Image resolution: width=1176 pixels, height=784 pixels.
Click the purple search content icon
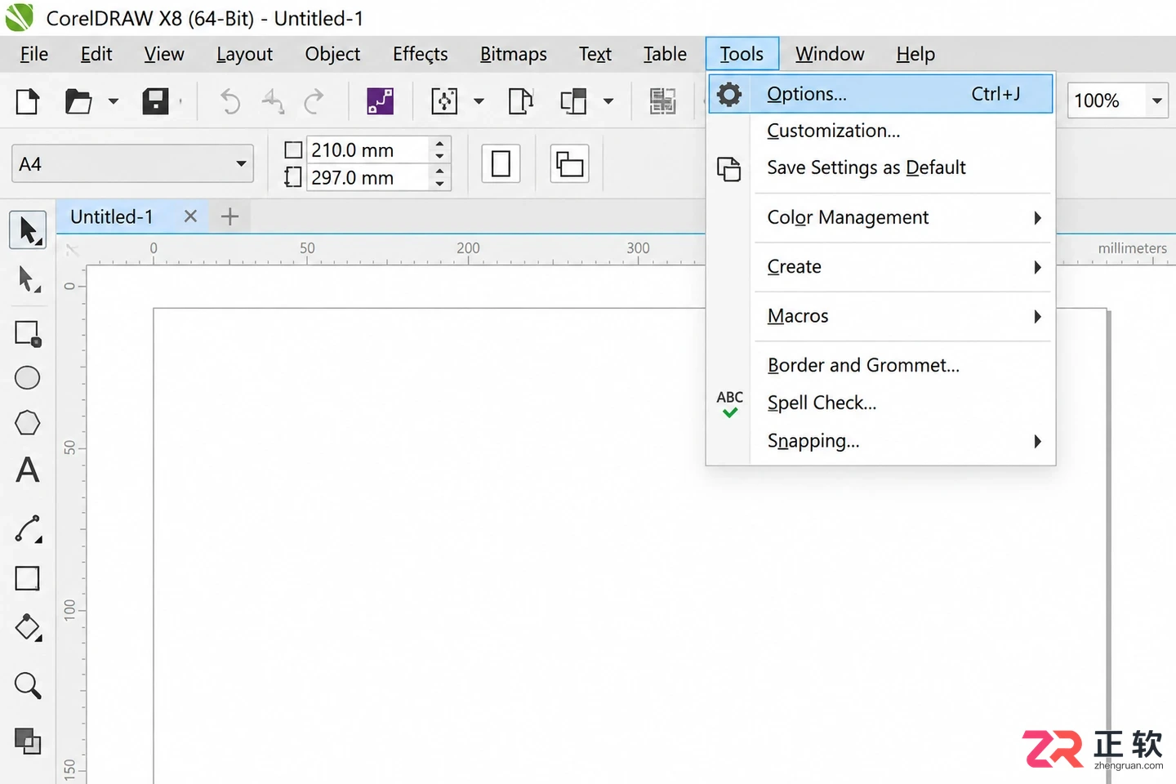(x=381, y=101)
